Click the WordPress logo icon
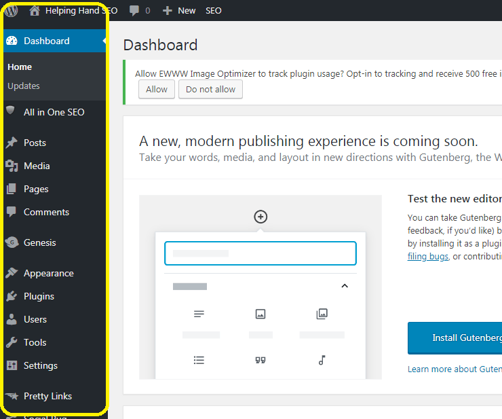 point(12,11)
